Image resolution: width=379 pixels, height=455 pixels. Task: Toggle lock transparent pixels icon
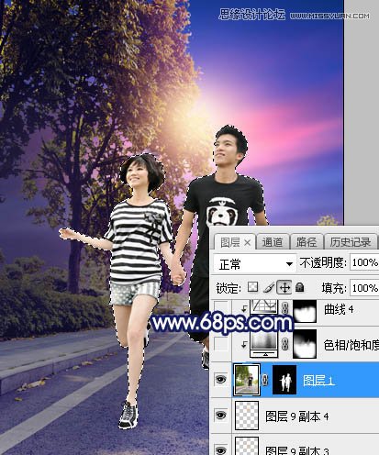coord(252,287)
